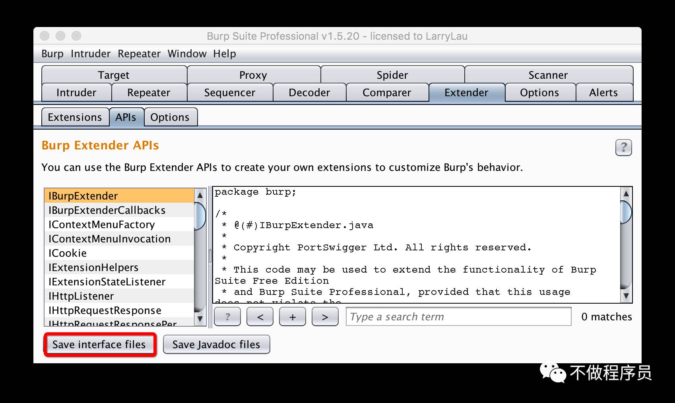The height and width of the screenshot is (403, 675).
Task: Click the search help question mark button
Action: [x=227, y=317]
